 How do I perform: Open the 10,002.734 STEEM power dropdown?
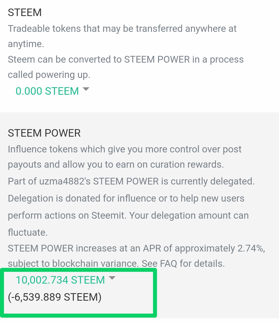[60, 280]
